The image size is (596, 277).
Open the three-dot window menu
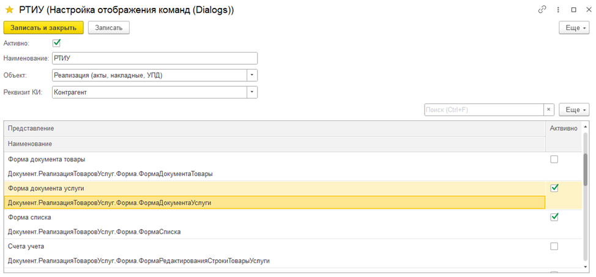tap(557, 10)
